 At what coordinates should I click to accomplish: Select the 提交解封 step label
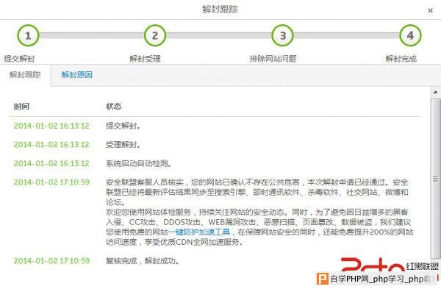pos(19,59)
